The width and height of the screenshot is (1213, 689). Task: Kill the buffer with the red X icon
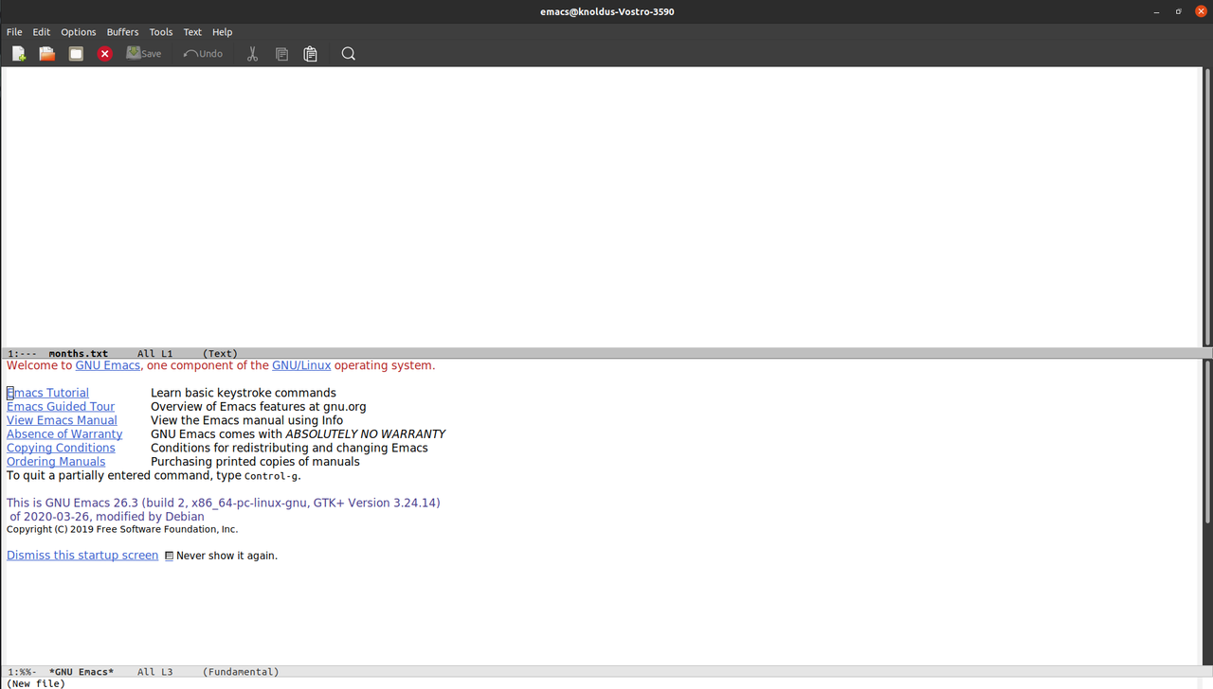[105, 54]
